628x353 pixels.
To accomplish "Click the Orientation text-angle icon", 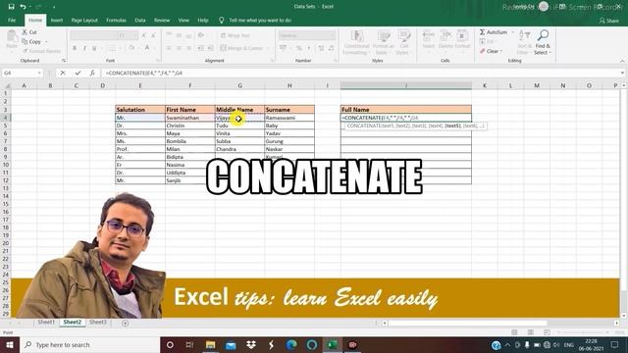I will coord(201,35).
